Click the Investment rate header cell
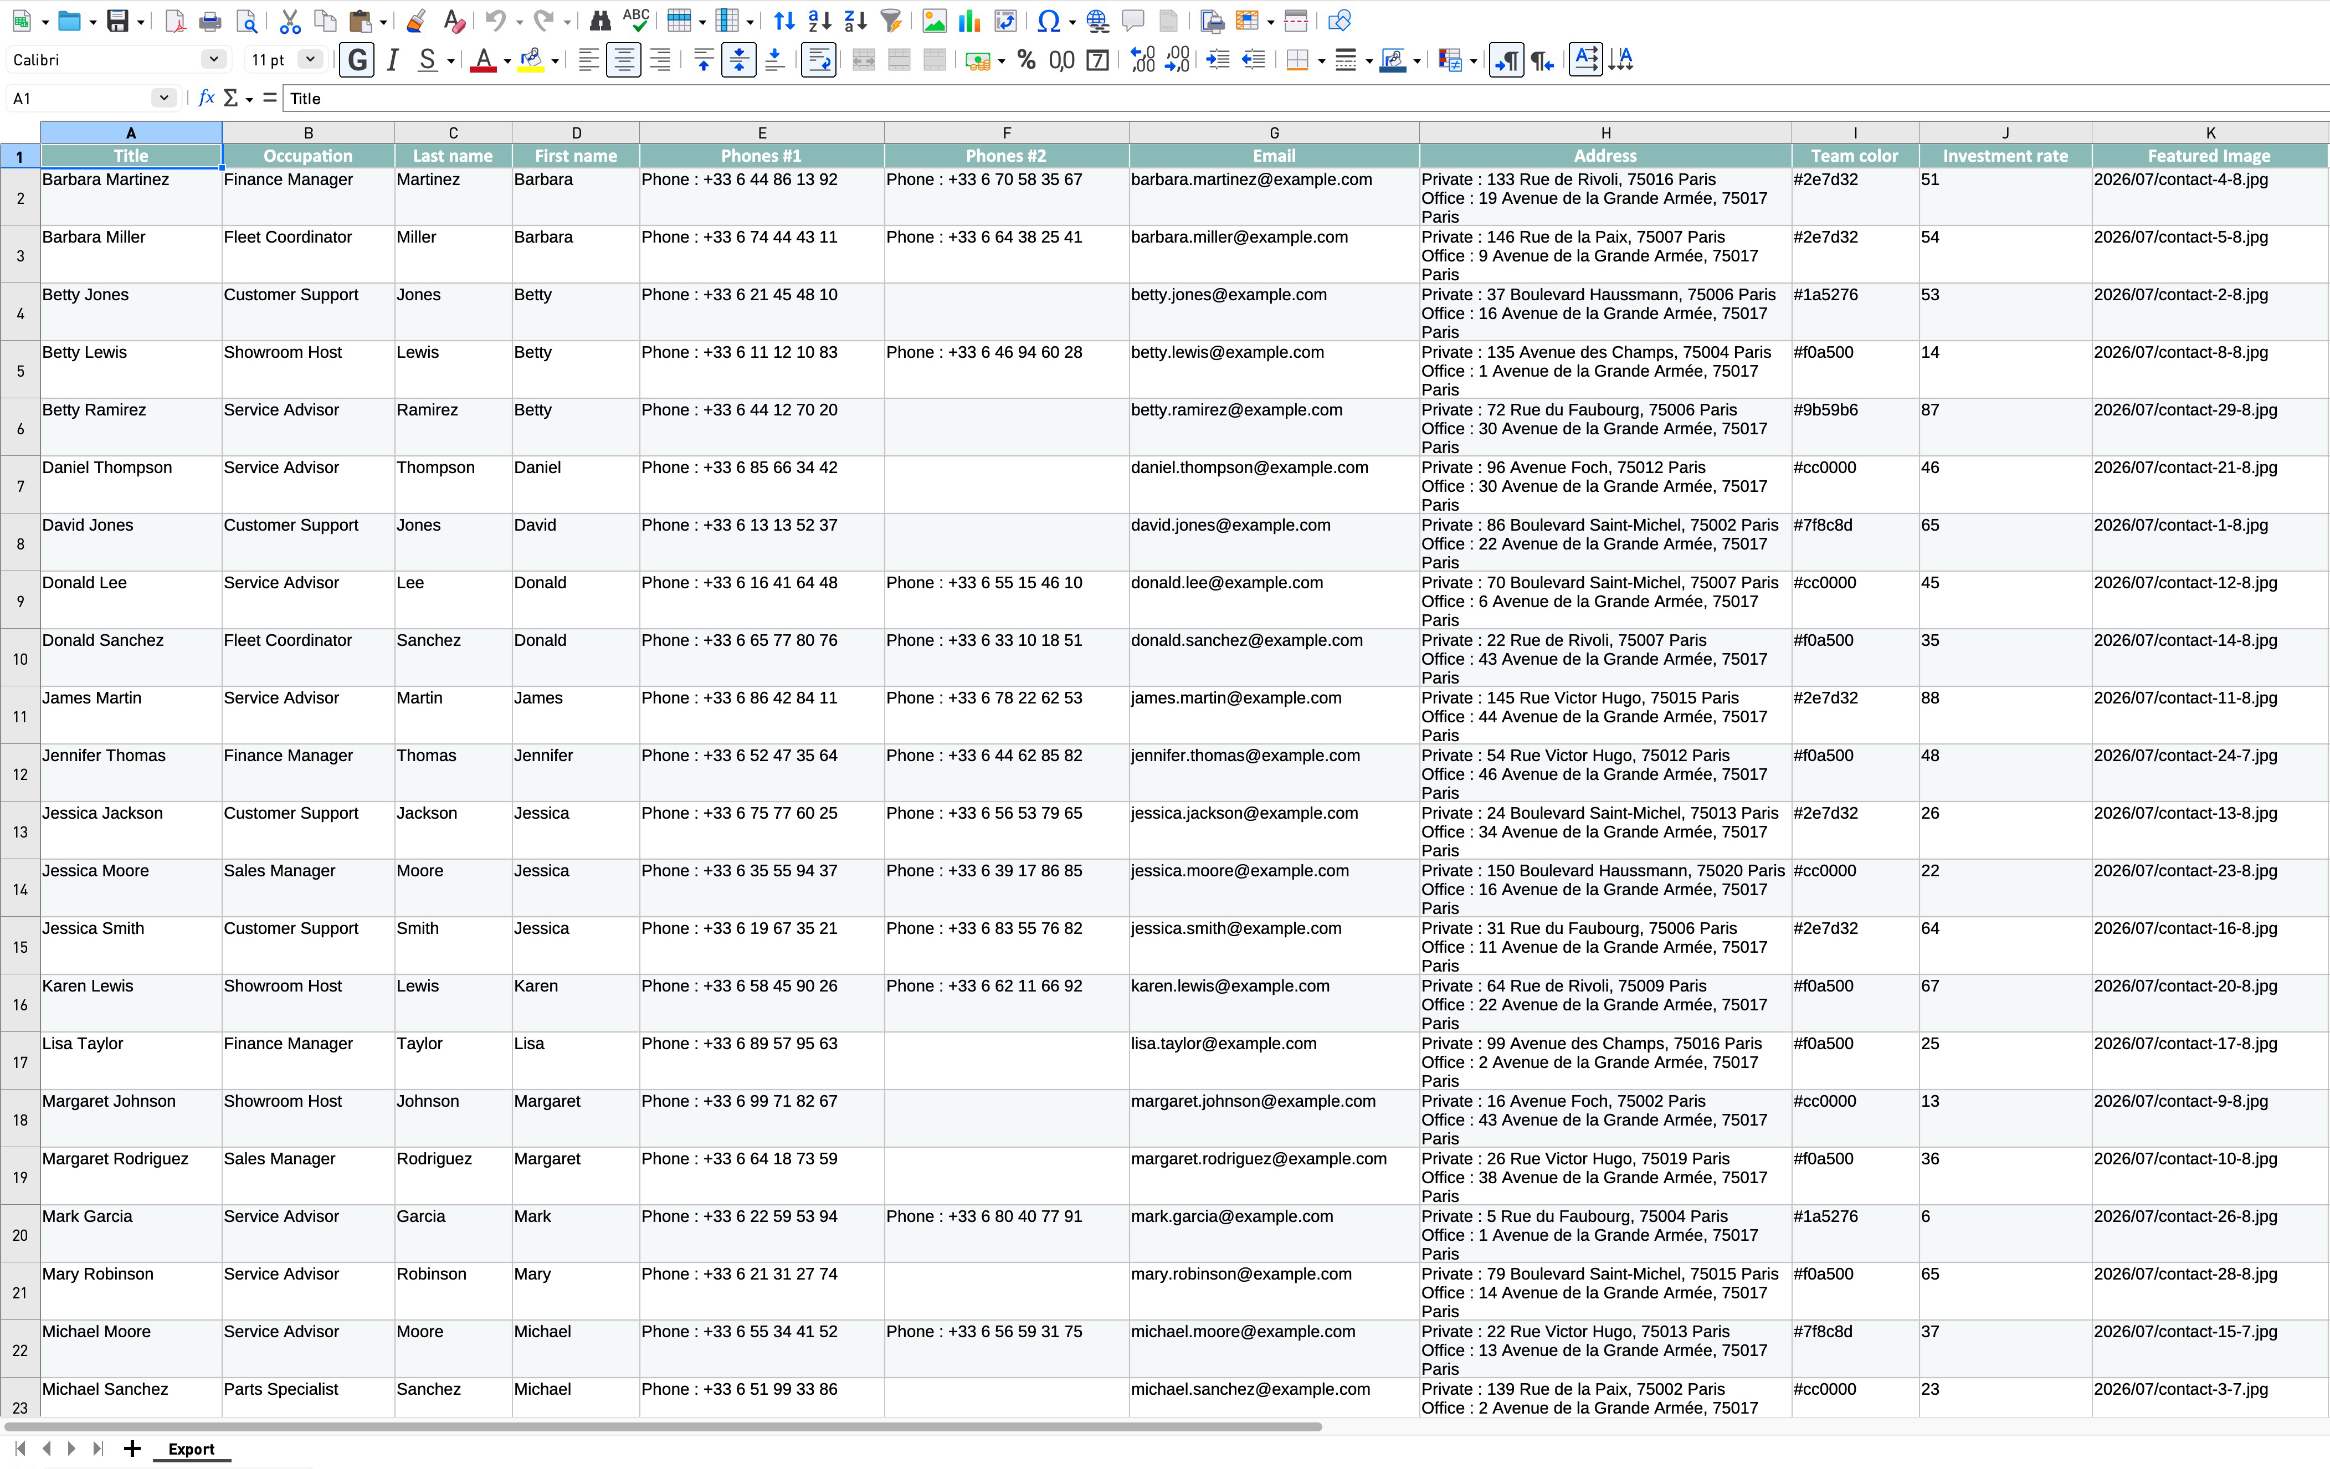2330x1469 pixels. pos(2005,156)
